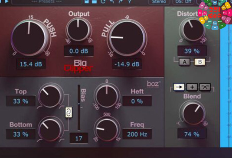
Task: Click the Bottom label
Action: [21, 125]
